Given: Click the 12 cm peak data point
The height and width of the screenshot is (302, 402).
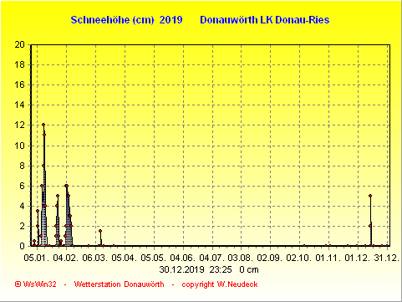Looking at the screenshot, I should pyautogui.click(x=43, y=125).
